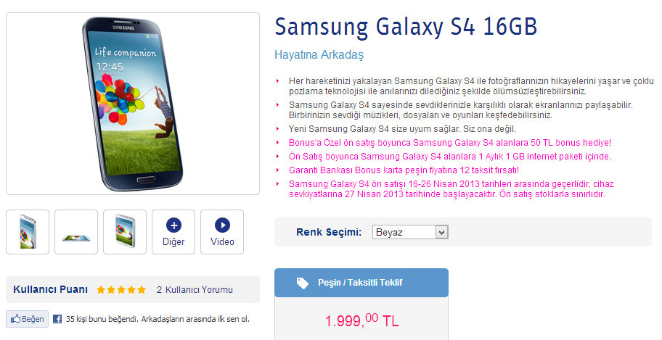The height and width of the screenshot is (340, 662).
Task: Click the 12 taksit fırsatı promo line
Action: pyautogui.click(x=404, y=170)
